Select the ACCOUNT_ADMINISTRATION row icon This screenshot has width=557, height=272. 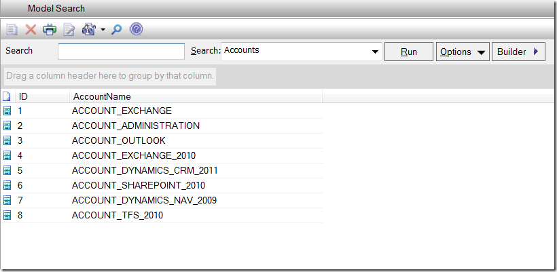[7, 125]
